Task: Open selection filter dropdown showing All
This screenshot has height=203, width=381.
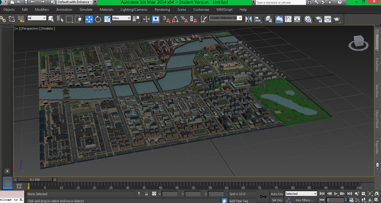Action: (37, 18)
